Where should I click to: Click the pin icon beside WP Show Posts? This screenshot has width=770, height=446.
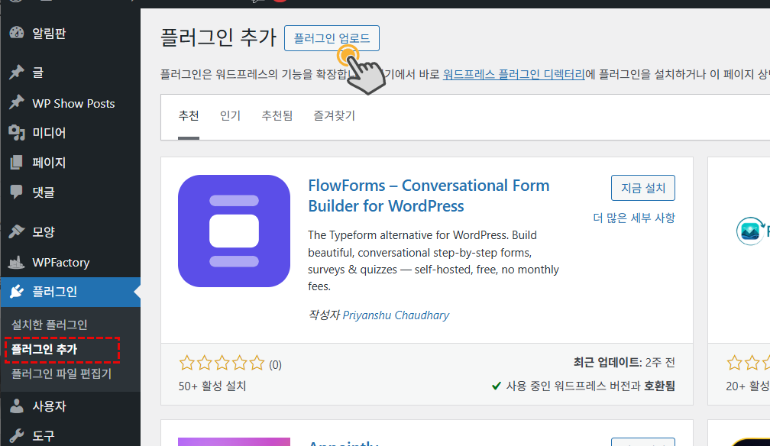tap(17, 102)
